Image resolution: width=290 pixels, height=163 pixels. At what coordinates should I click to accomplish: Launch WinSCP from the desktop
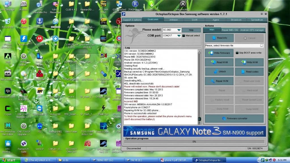[39, 145]
